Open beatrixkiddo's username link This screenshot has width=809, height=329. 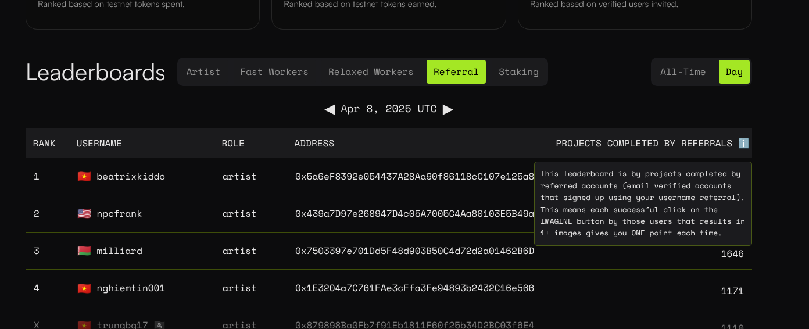click(x=131, y=177)
